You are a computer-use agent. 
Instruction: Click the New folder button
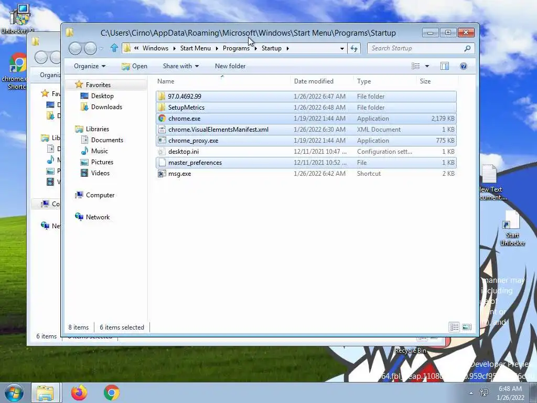[x=230, y=66]
